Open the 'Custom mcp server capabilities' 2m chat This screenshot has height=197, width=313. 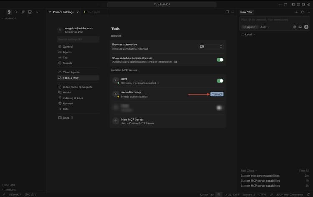pos(275,176)
